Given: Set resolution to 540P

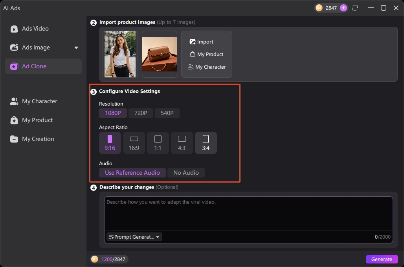Looking at the screenshot, I should click(x=167, y=113).
